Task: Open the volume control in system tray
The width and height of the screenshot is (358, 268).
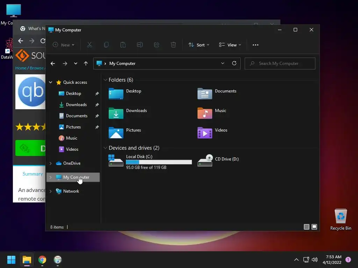Action: 315,260
